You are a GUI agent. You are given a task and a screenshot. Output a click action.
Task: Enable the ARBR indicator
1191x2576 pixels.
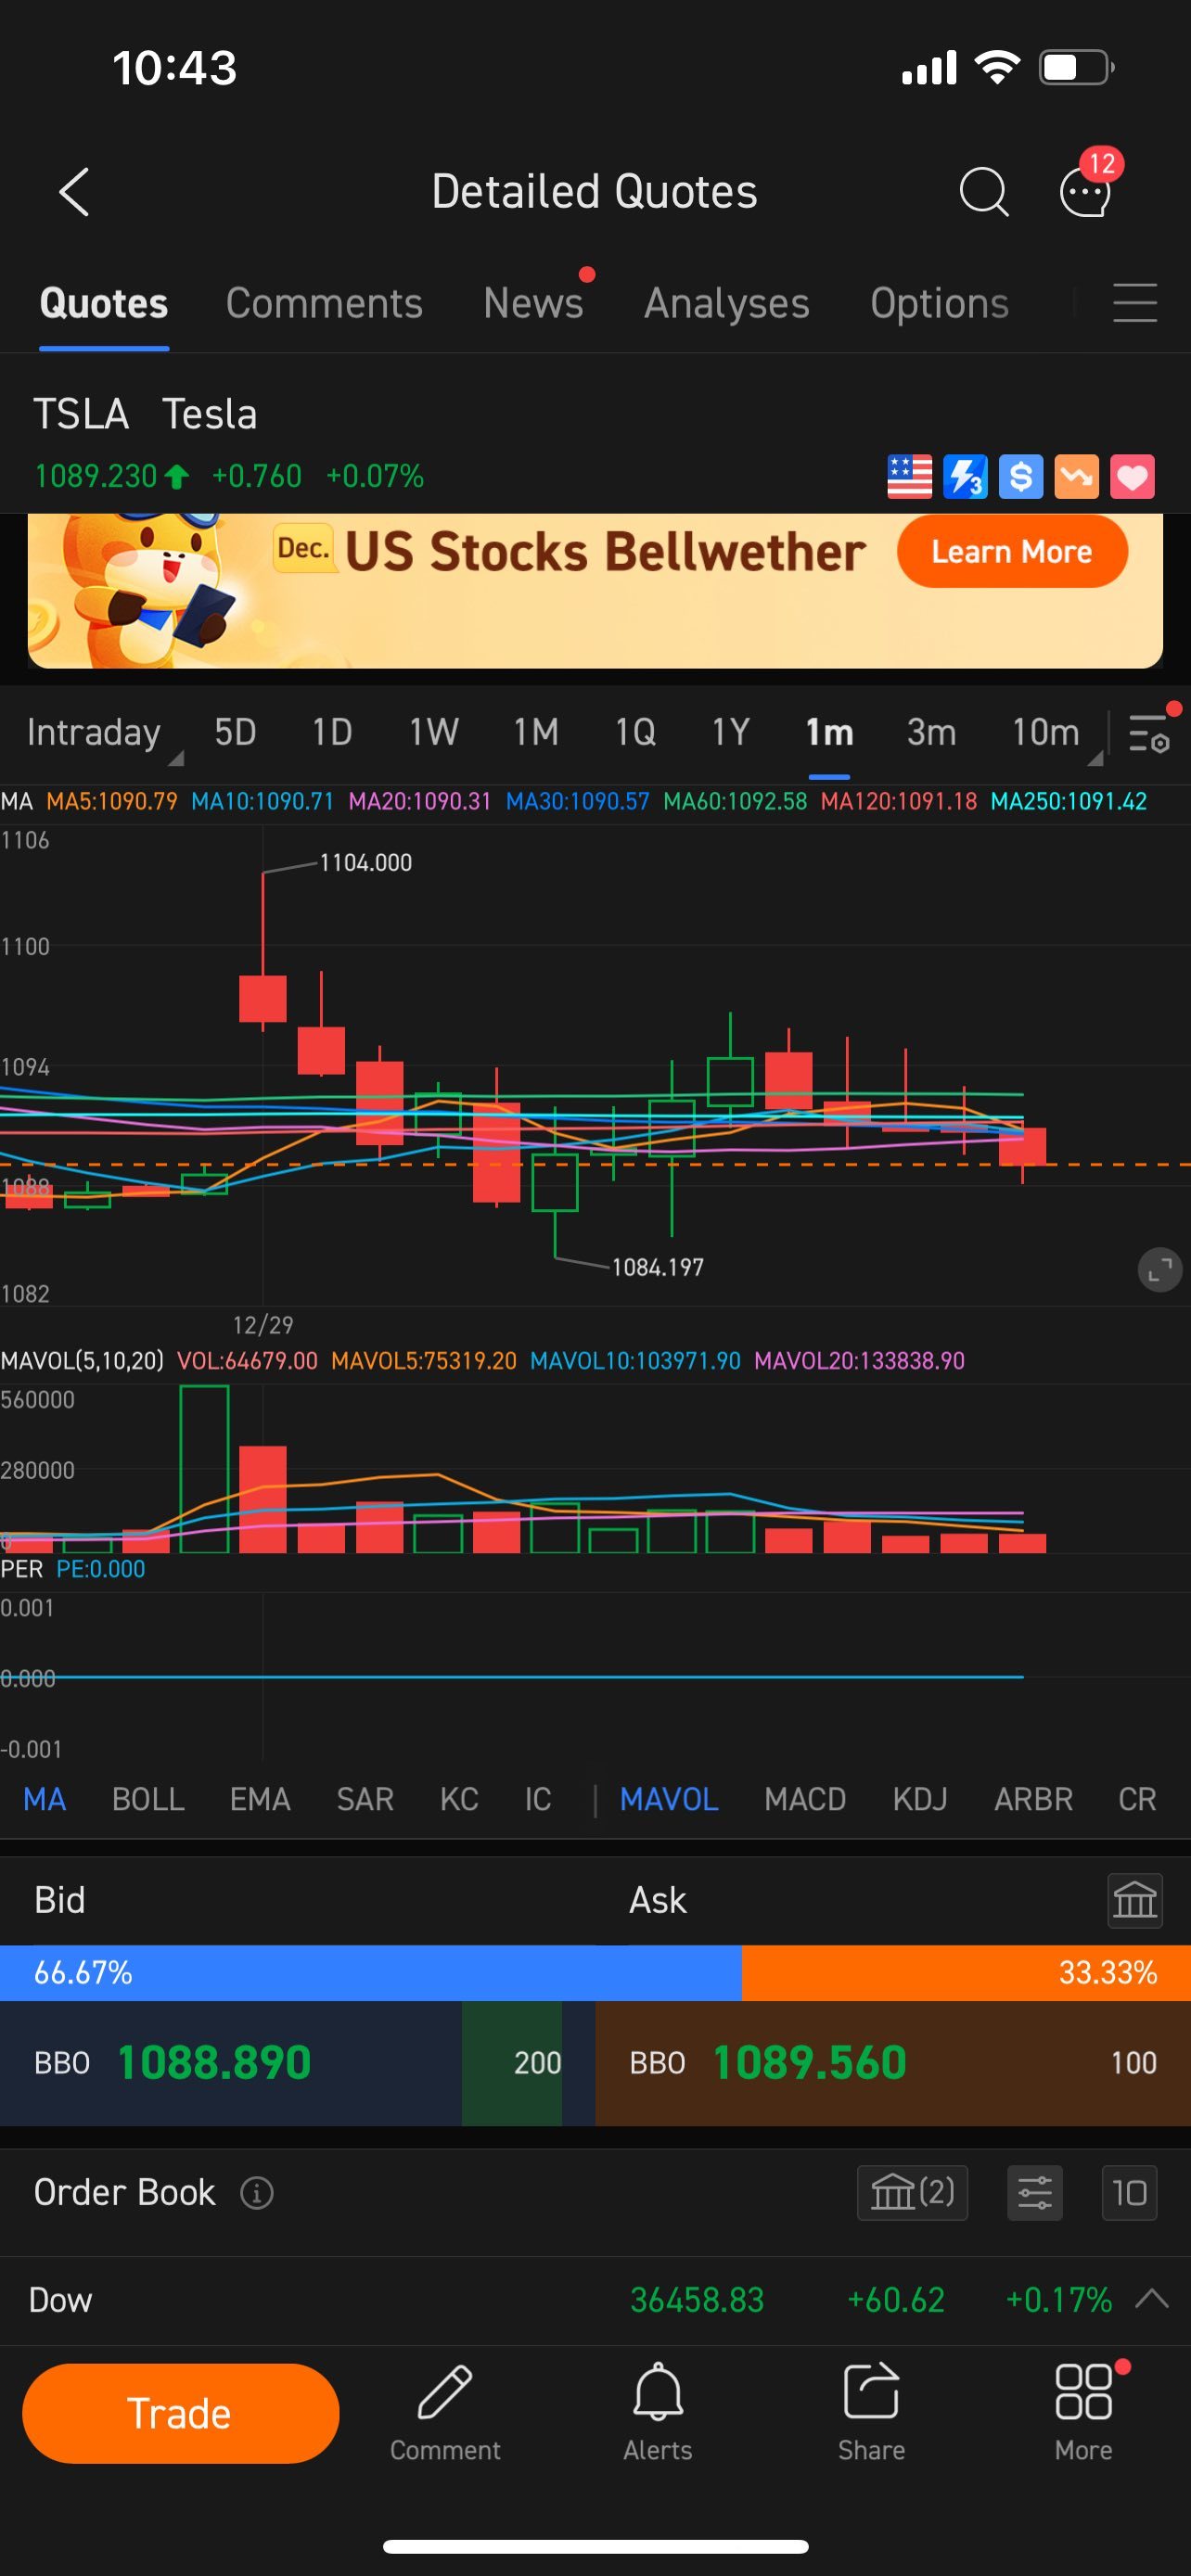point(1033,1799)
